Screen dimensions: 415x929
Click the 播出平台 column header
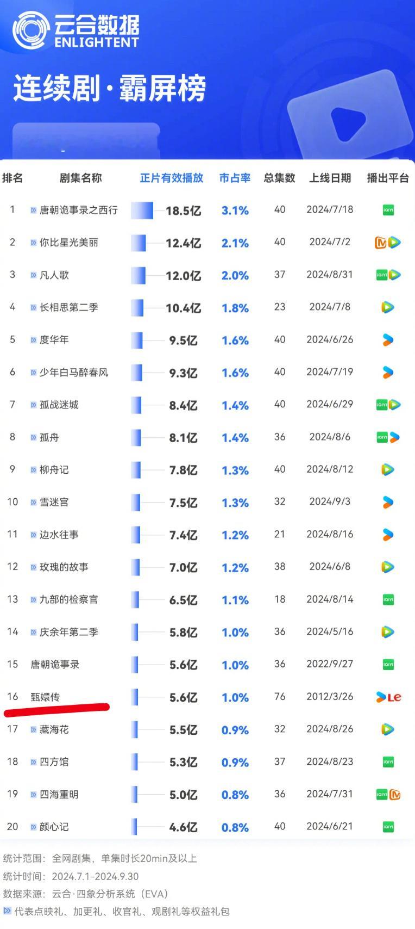(388, 178)
